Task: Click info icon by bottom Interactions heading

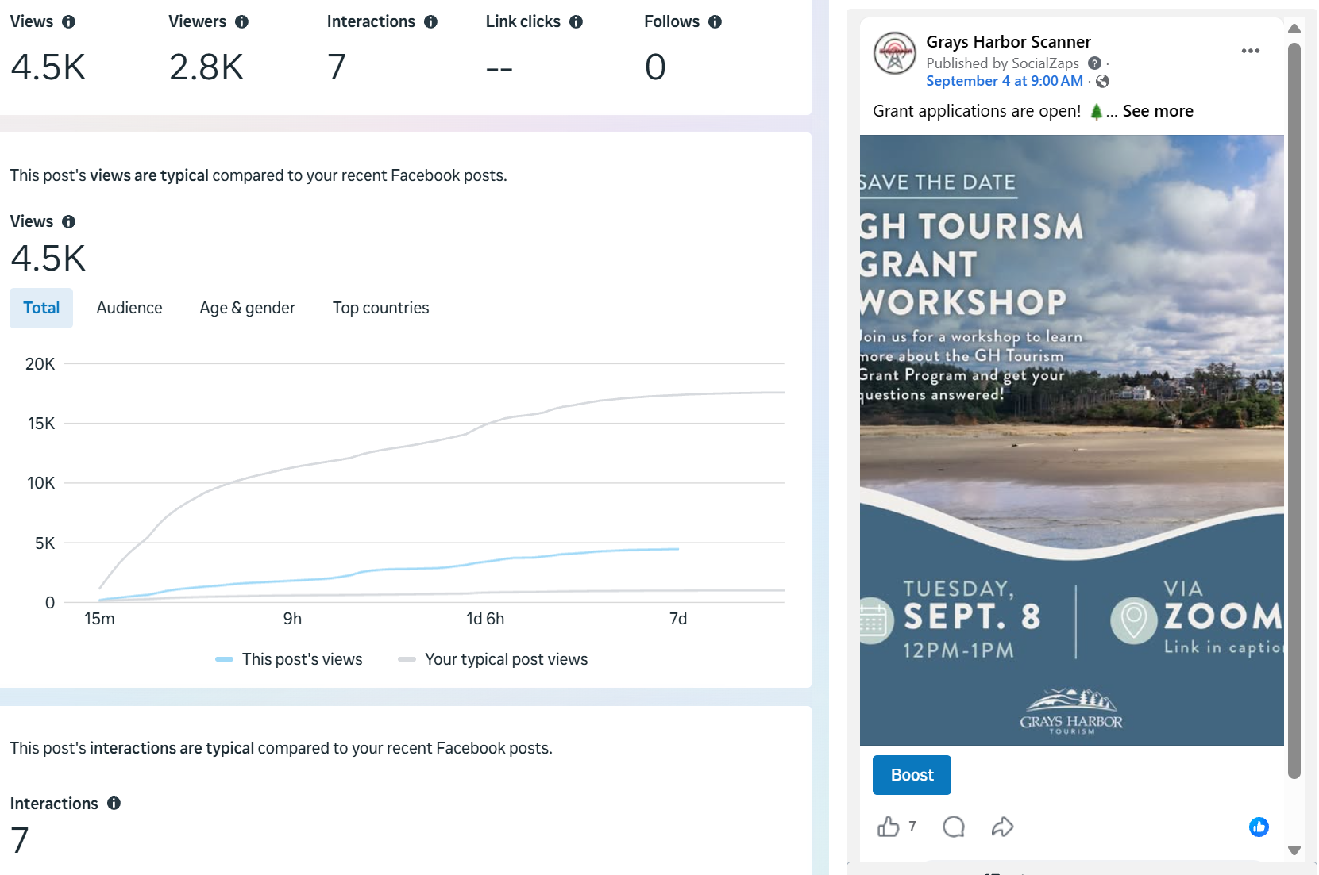Action: coord(114,804)
